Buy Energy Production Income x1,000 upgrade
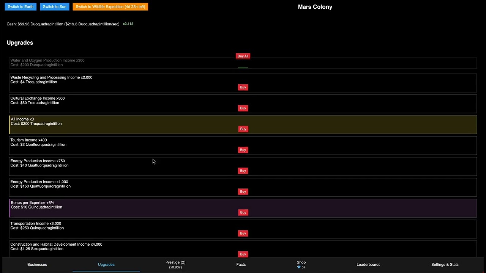 pyautogui.click(x=243, y=191)
